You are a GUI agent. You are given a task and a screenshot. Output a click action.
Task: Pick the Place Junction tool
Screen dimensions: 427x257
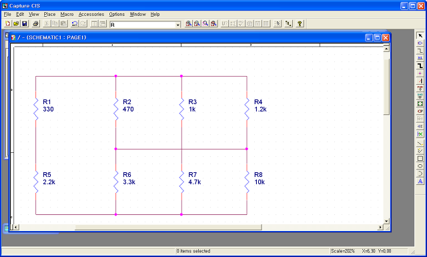[420, 73]
